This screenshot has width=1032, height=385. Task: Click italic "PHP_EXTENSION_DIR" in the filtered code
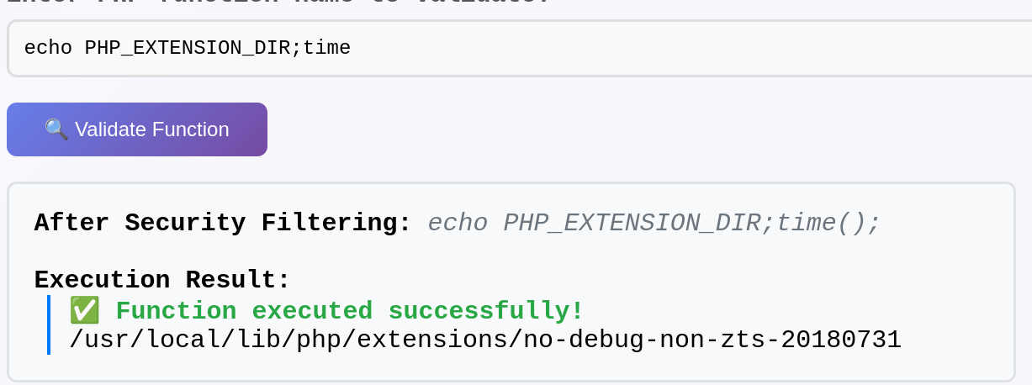click(632, 223)
